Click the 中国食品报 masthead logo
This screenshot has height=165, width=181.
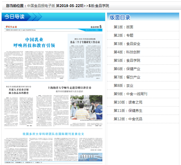11,27
